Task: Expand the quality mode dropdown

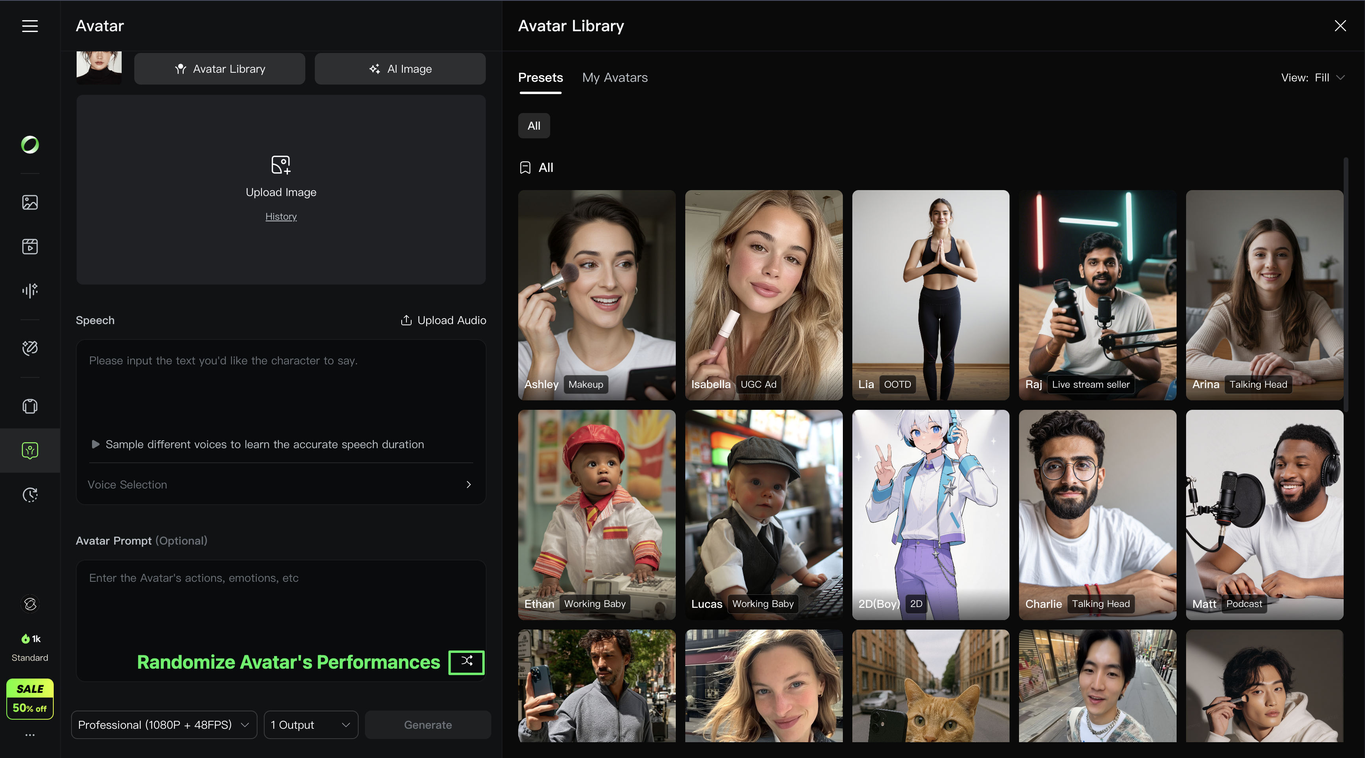Action: (x=164, y=725)
